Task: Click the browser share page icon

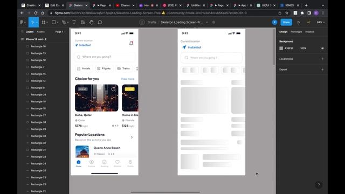Action: point(280,13)
